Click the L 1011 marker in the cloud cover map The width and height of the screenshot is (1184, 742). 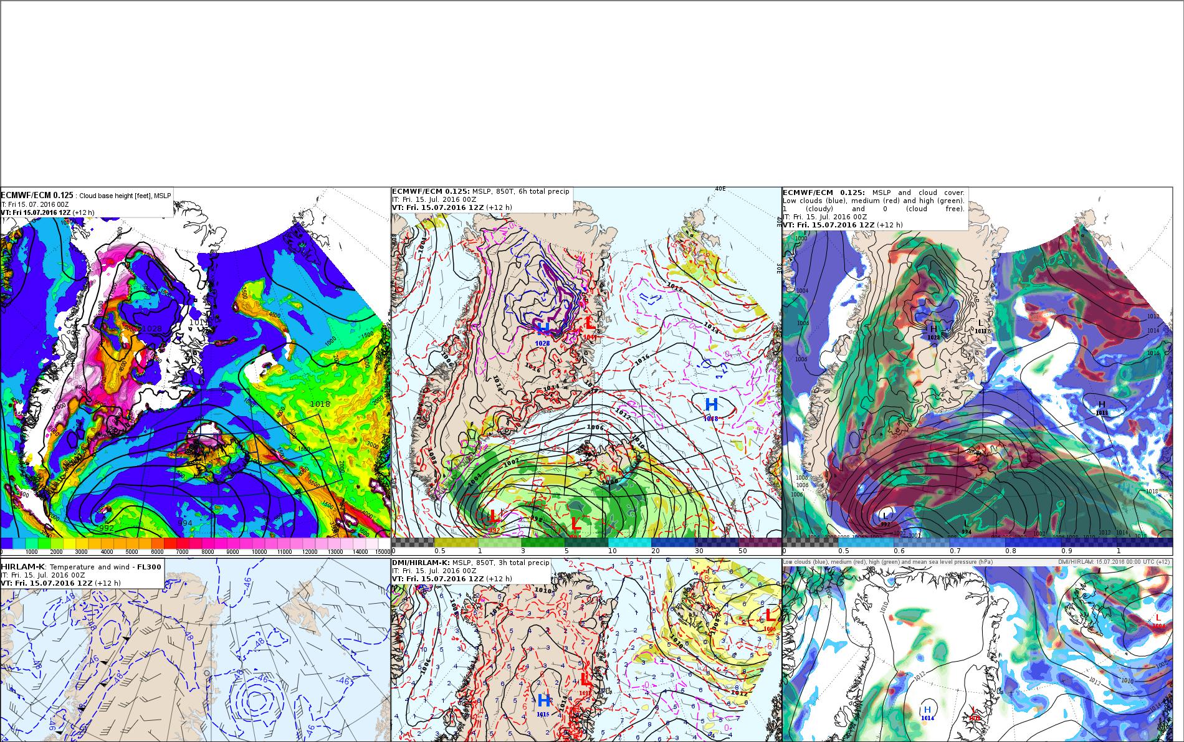pyautogui.click(x=981, y=326)
